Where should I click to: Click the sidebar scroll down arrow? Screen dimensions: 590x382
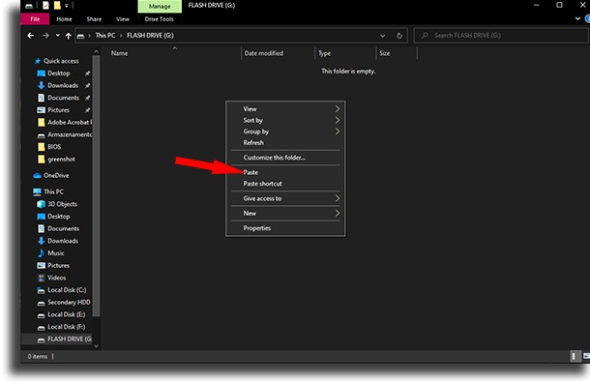[96, 346]
